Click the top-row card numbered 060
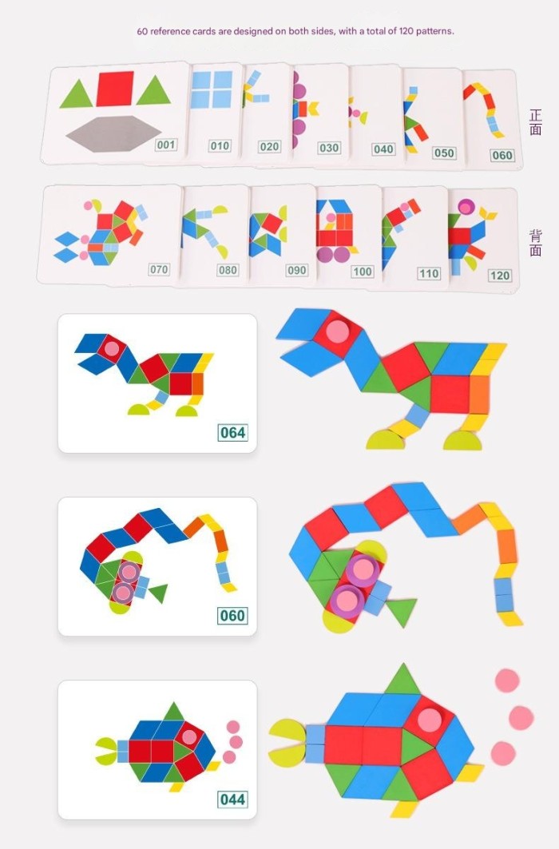Screen dimensions: 559x849 tap(491, 118)
